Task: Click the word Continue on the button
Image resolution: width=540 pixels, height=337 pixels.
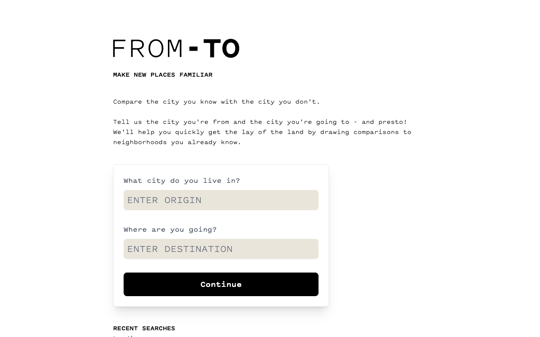Action: click(221, 284)
